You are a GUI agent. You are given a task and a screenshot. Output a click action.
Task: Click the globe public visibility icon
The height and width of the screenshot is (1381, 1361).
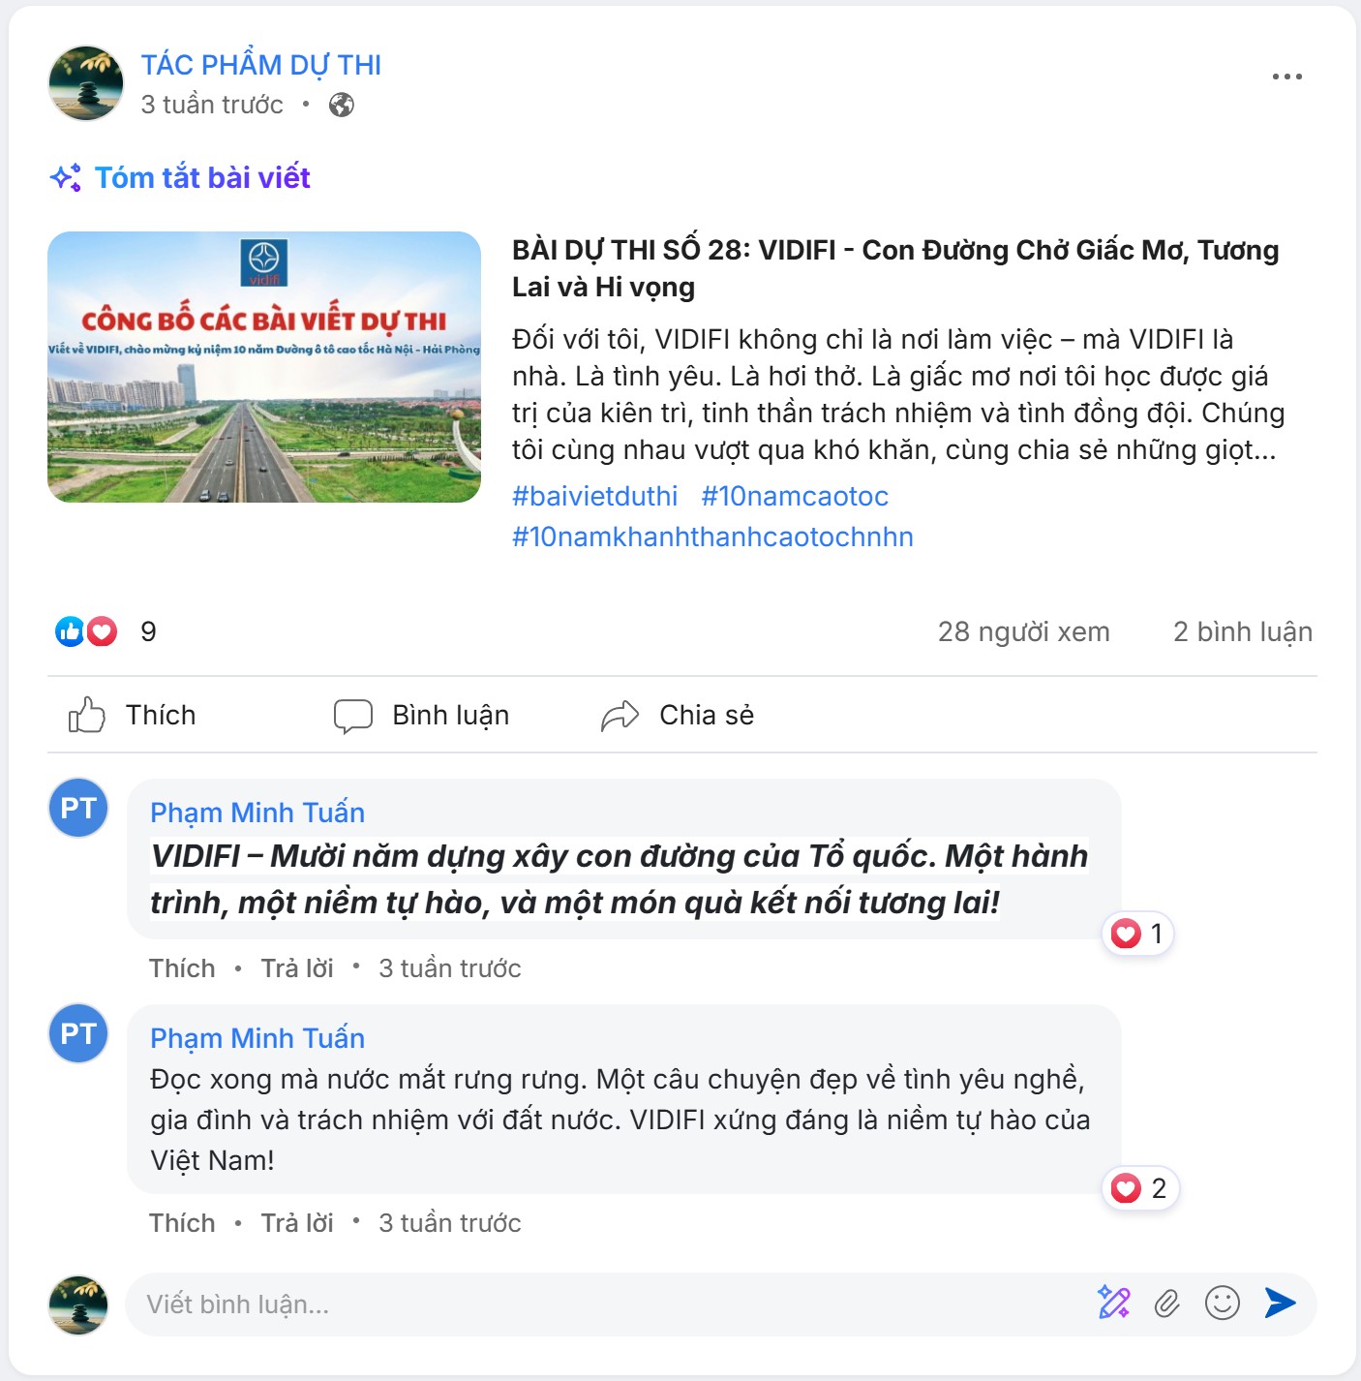coord(341,105)
